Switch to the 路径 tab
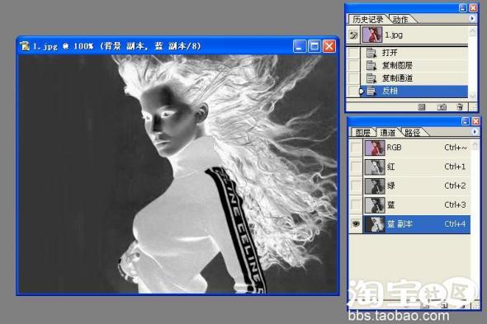Image resolution: width=487 pixels, height=324 pixels. pyautogui.click(x=413, y=133)
